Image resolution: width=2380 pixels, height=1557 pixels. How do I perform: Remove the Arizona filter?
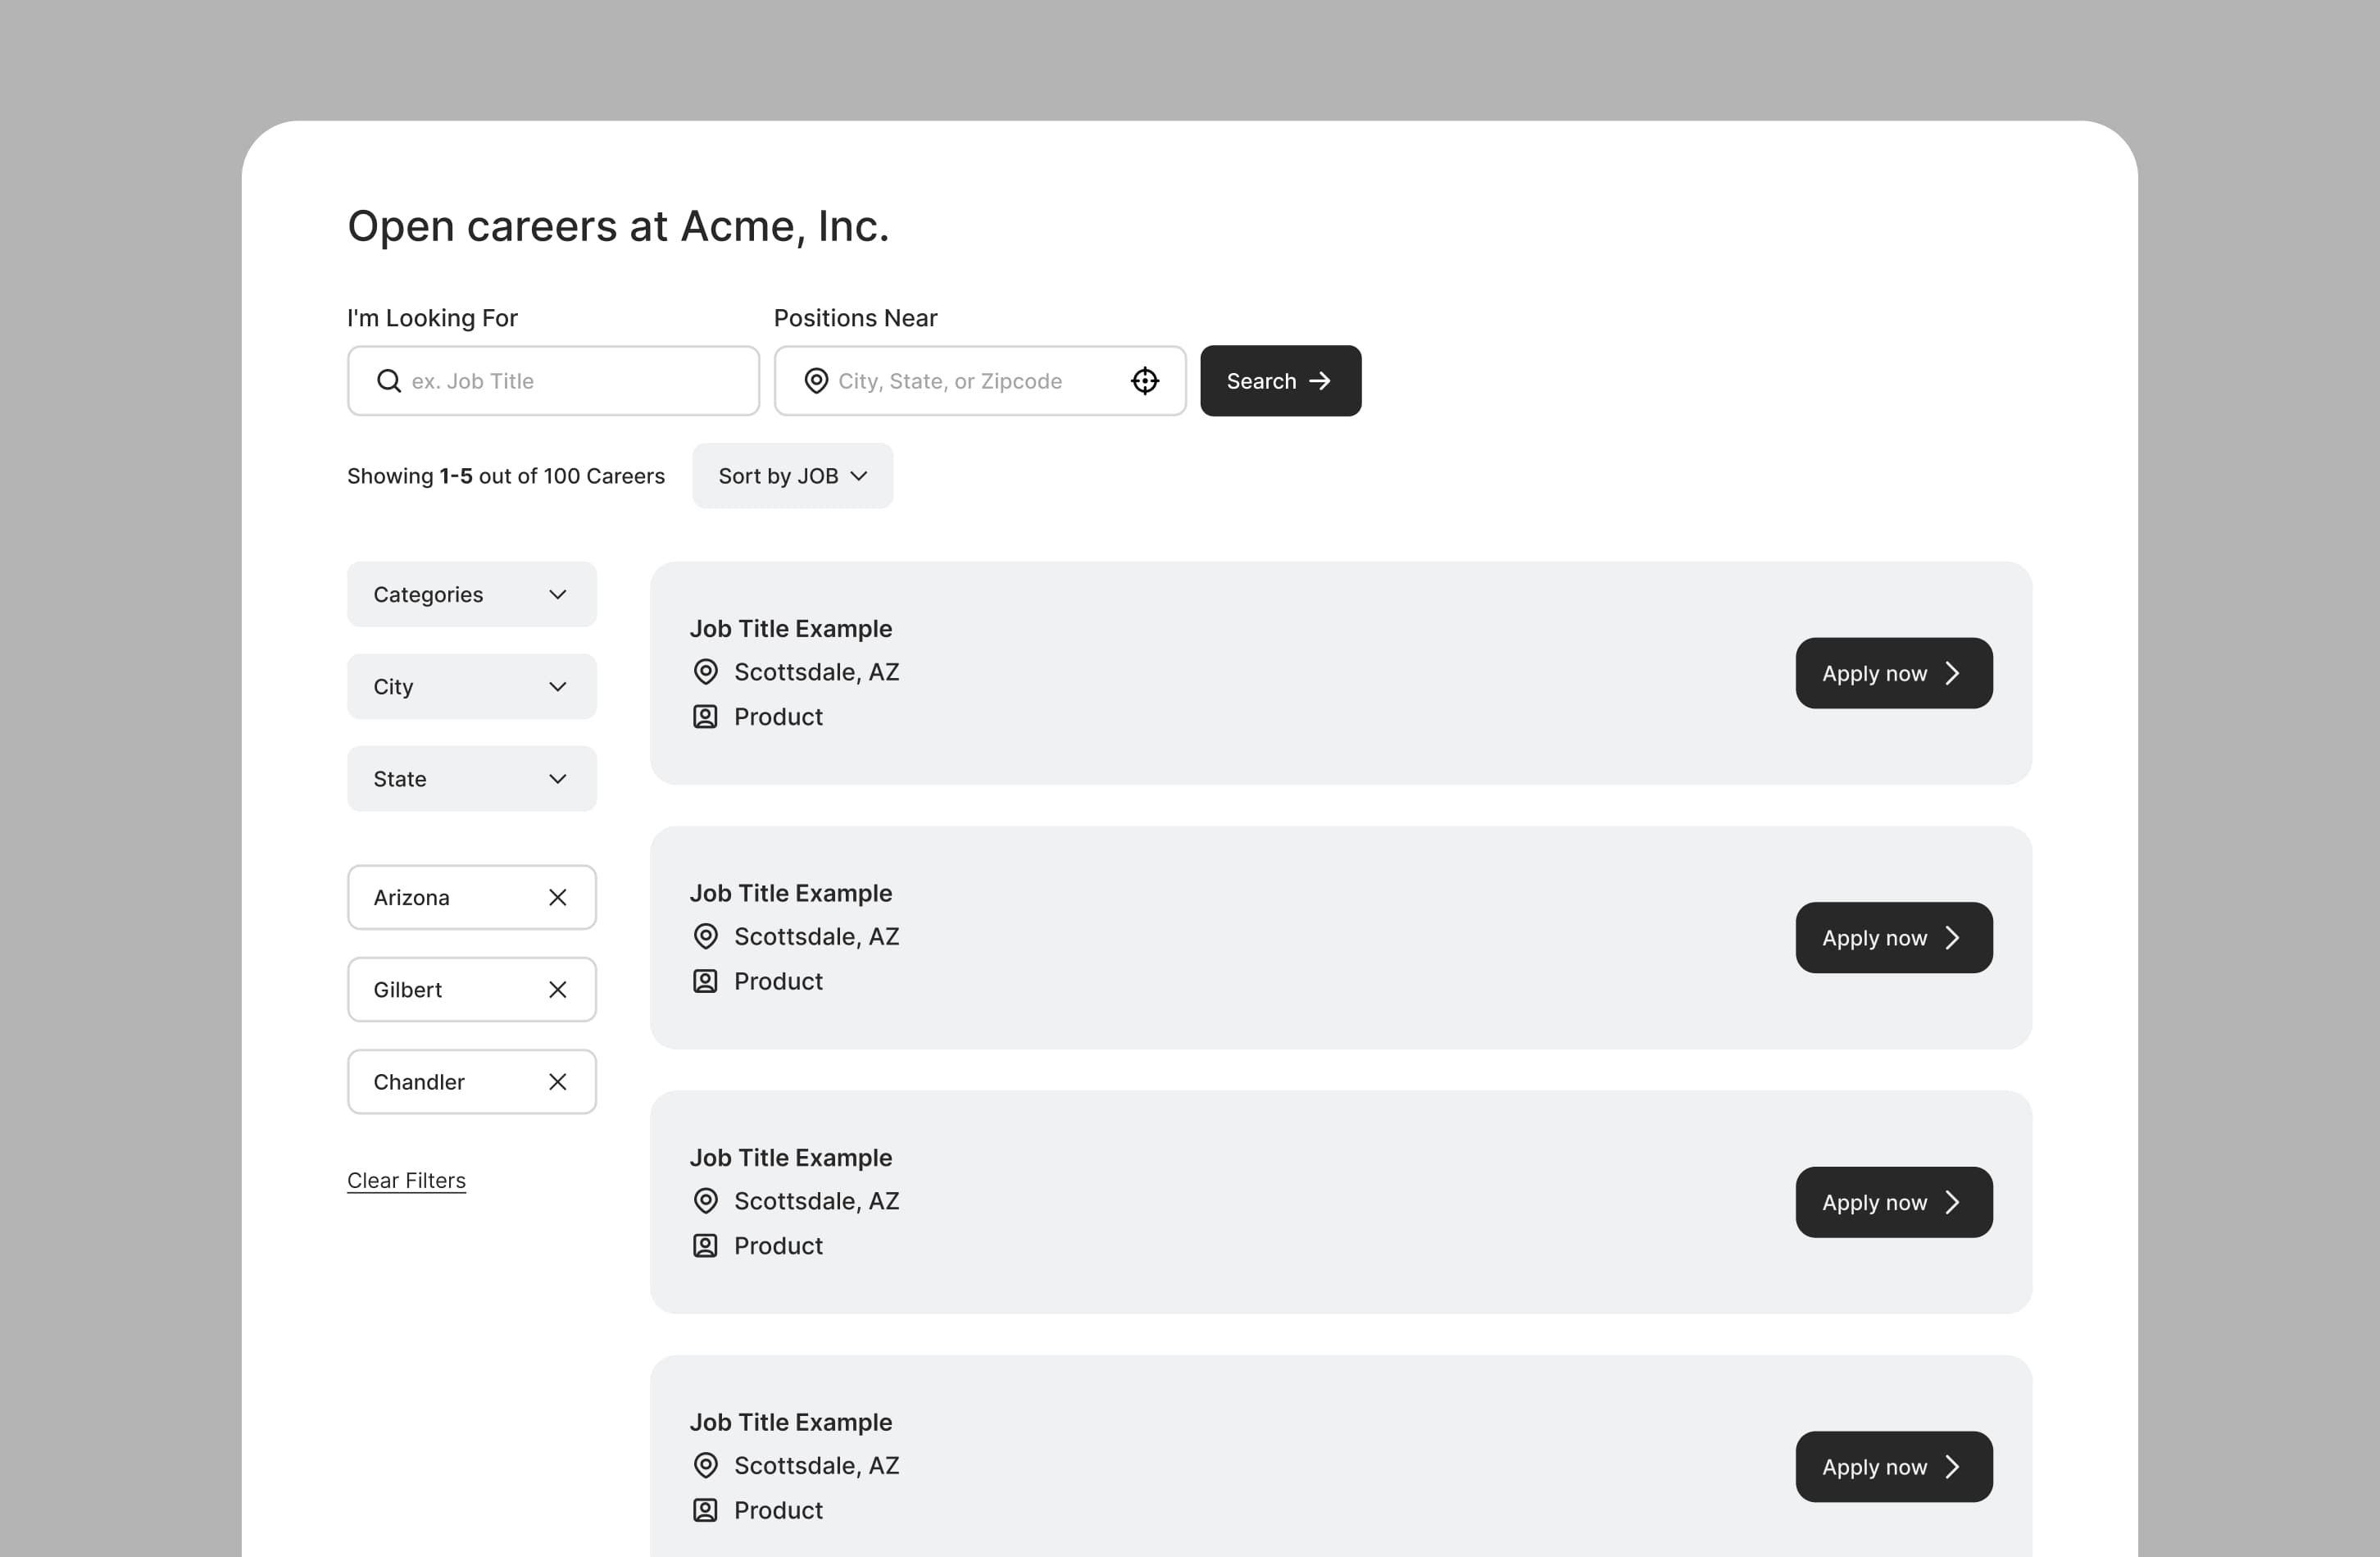(x=558, y=898)
